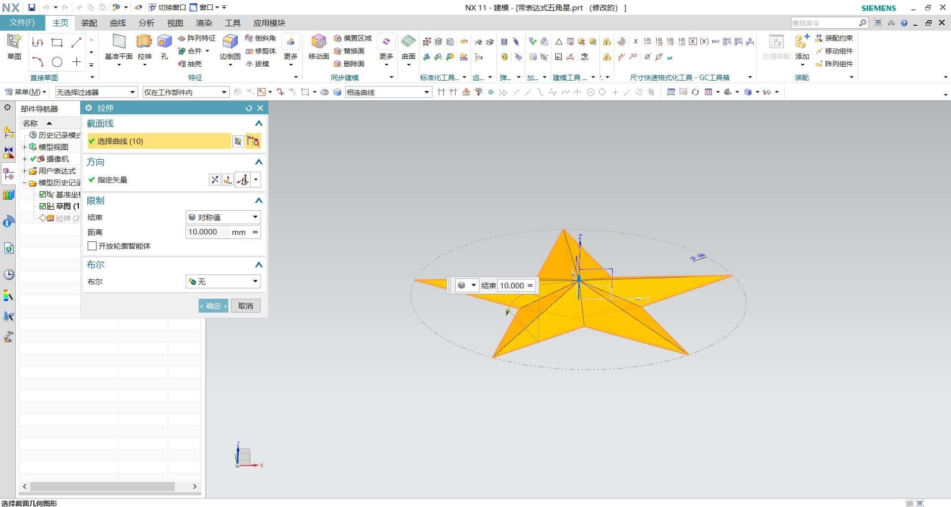This screenshot has width=951, height=507.
Task: Open the 结束 对称值 dropdown
Action: click(x=223, y=217)
